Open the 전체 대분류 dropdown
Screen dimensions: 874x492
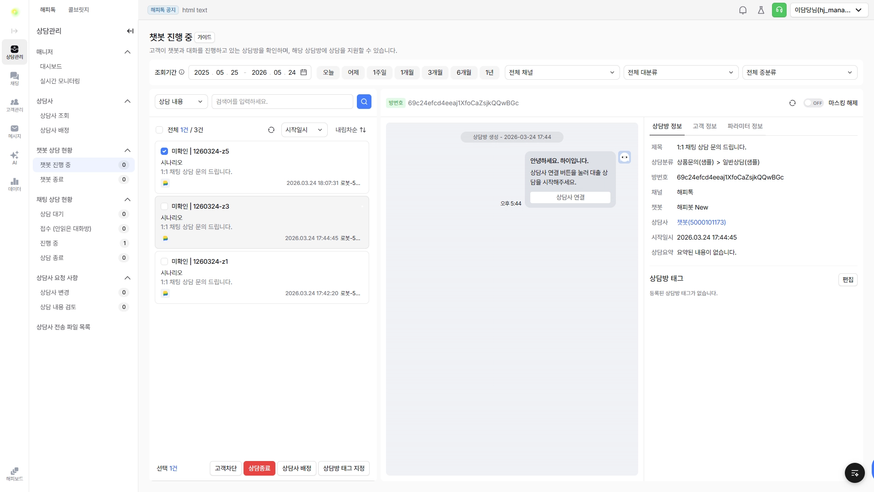point(681,72)
